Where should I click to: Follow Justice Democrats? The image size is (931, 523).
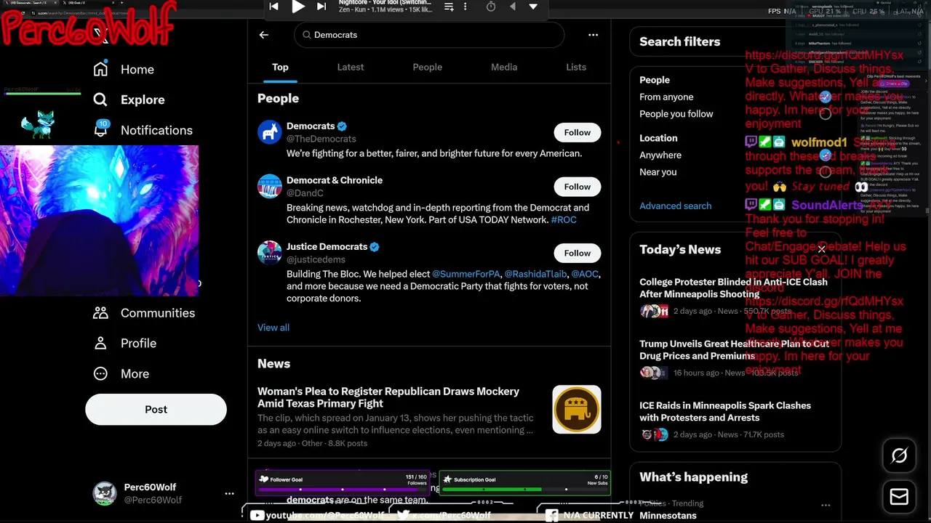[x=577, y=253]
